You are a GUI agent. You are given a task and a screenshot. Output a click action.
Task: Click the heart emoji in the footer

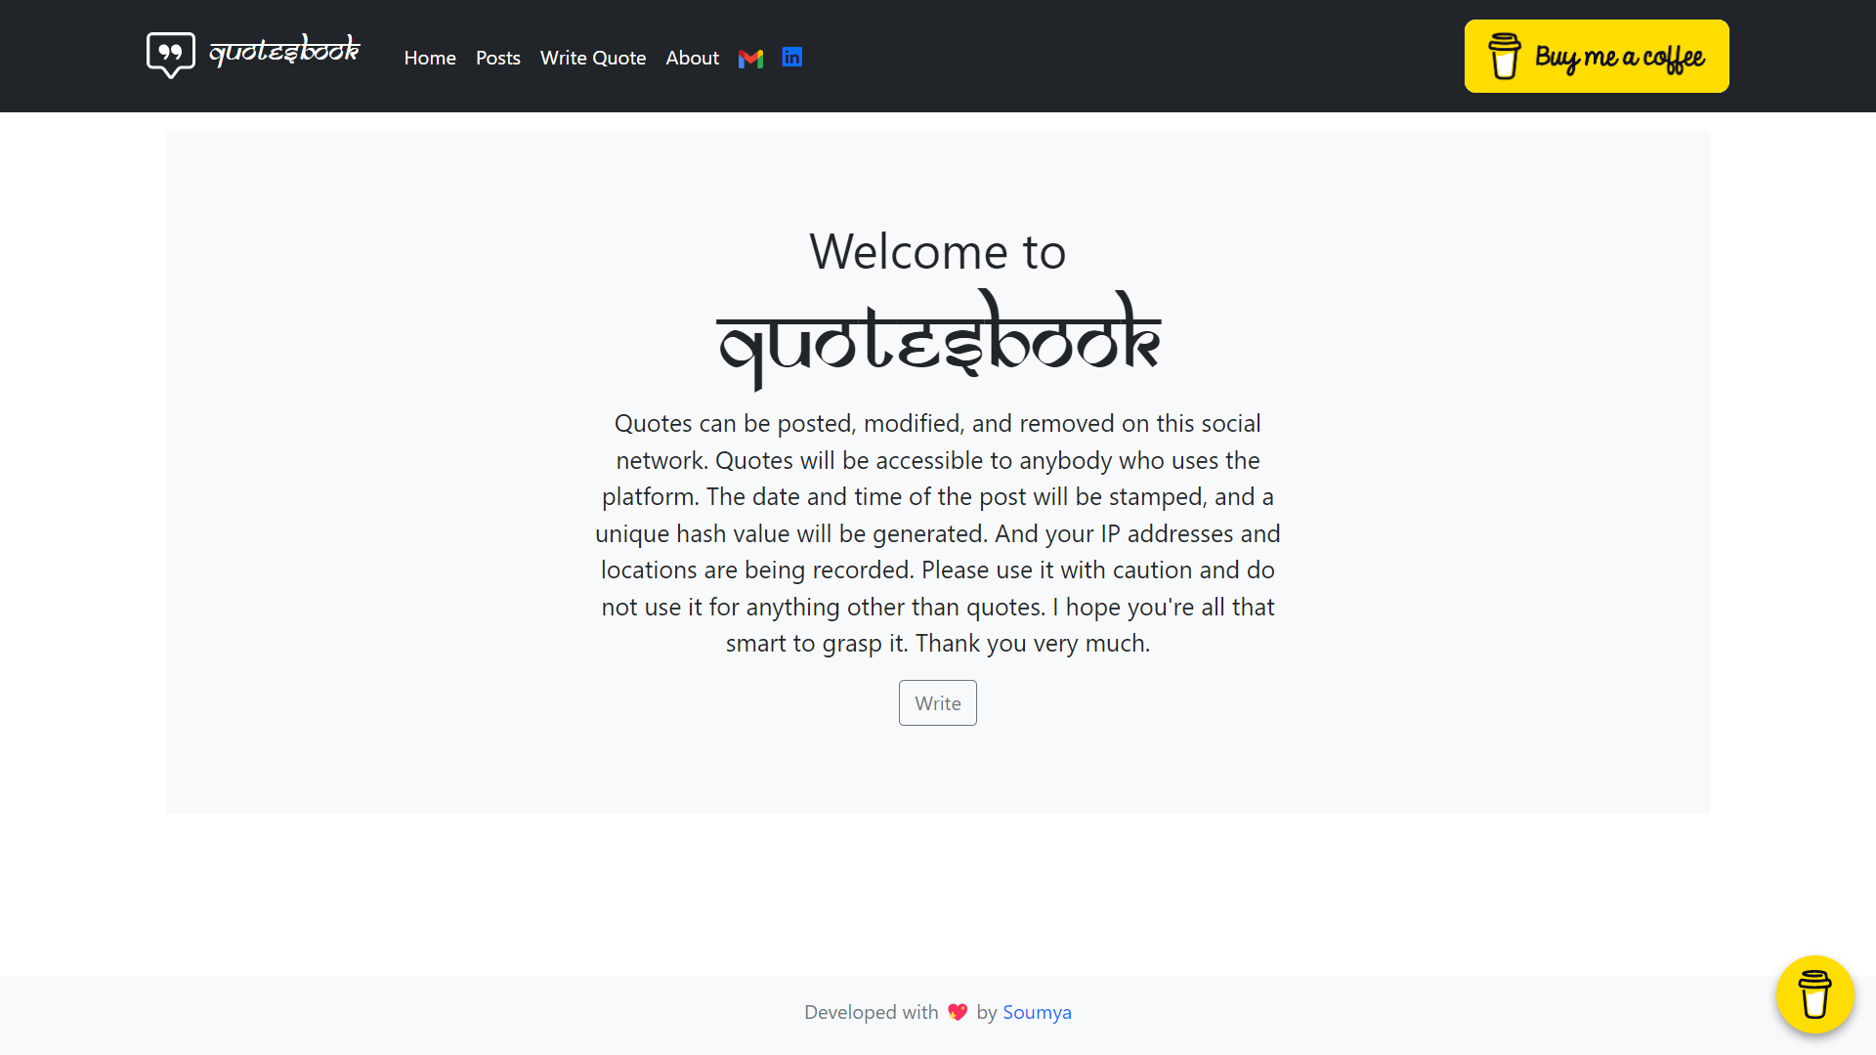click(x=958, y=1012)
